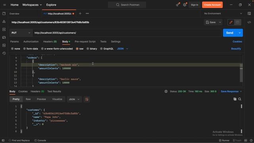Search the response with magnifier icon
The height and width of the screenshot is (143, 254).
click(x=240, y=99)
